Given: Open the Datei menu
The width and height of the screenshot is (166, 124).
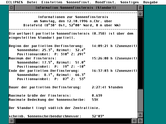Looking at the screenshot, I should tap(32, 2).
